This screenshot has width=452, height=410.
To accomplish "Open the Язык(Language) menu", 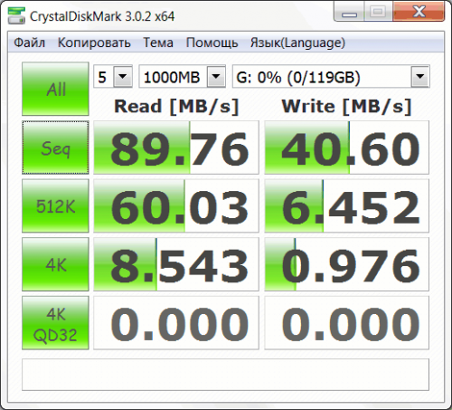I will pyautogui.click(x=297, y=43).
